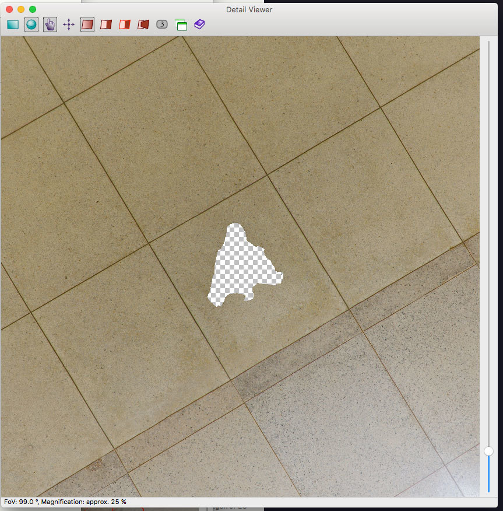Image resolution: width=503 pixels, height=511 pixels.
Task: Click the vertical zoom slider handle
Action: pos(488,451)
